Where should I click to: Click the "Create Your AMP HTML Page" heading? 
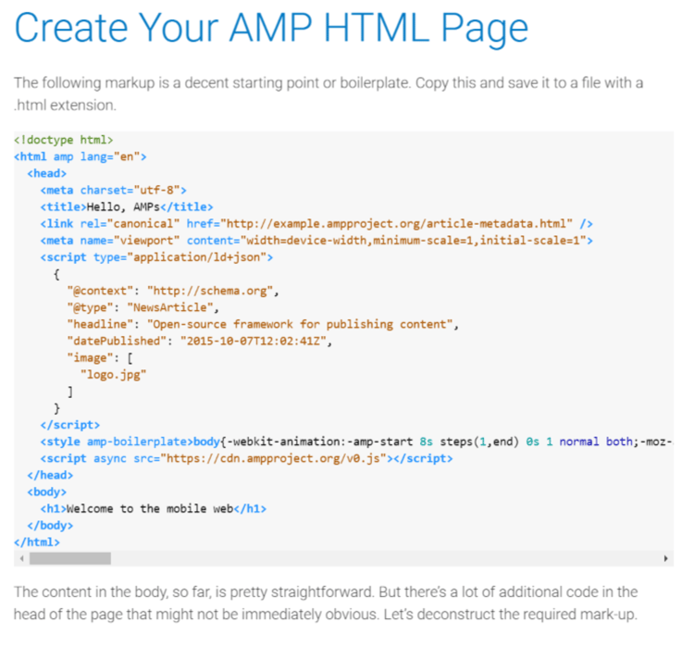pos(271,30)
